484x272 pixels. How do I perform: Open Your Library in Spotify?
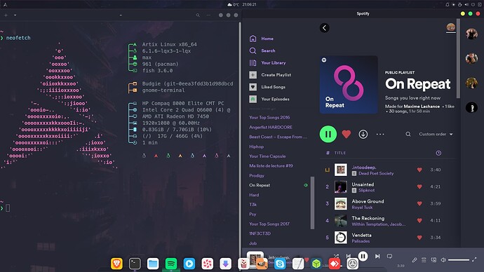pyautogui.click(x=267, y=62)
